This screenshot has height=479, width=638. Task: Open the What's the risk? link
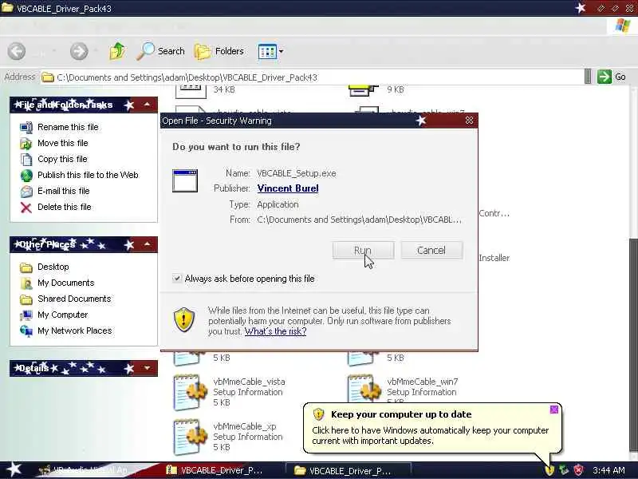click(275, 331)
